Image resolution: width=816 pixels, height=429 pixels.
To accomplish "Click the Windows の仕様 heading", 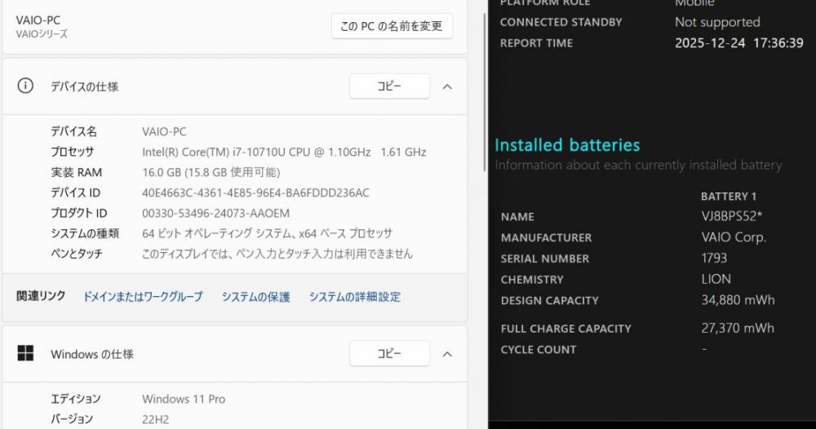I will click(92, 354).
